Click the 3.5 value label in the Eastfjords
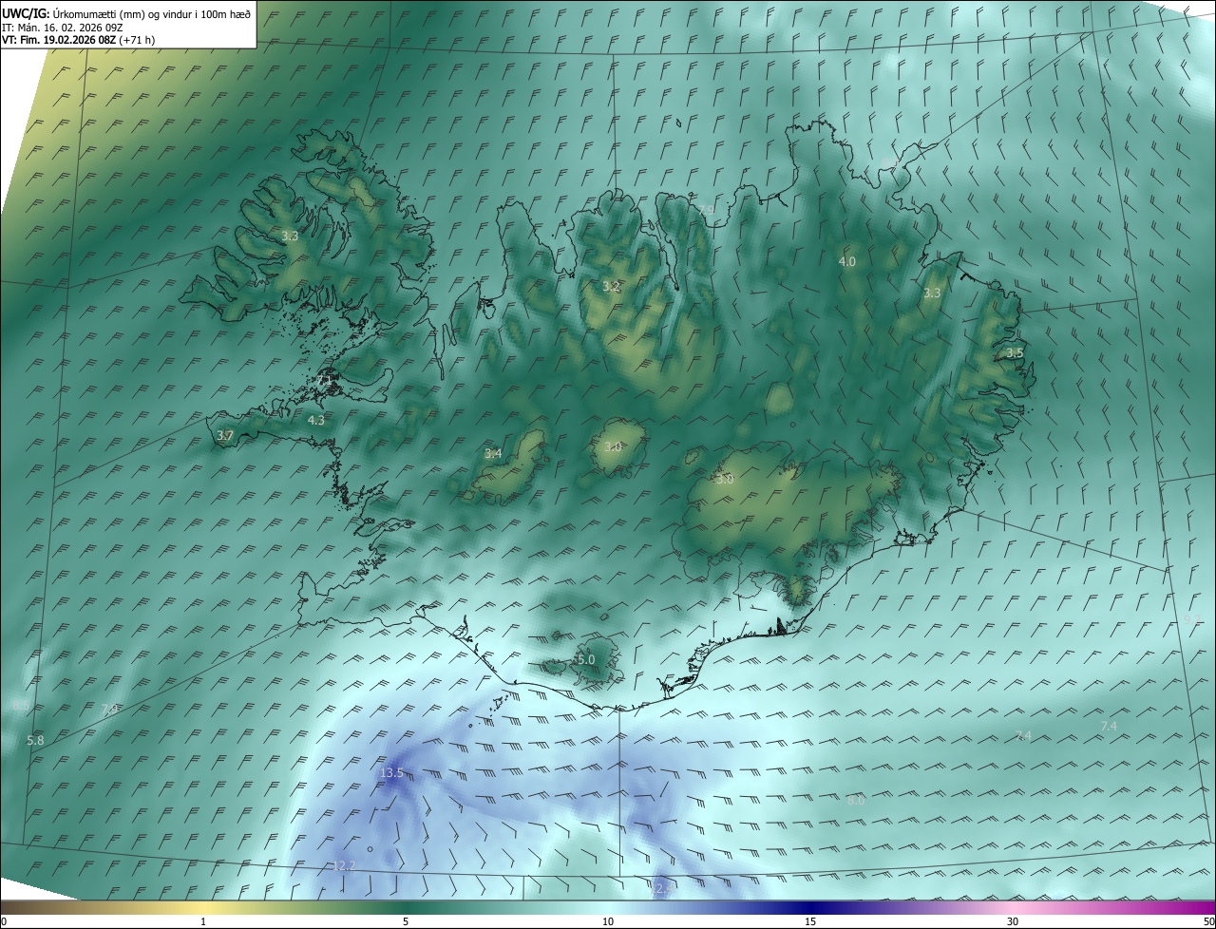1216x929 pixels. click(1015, 352)
